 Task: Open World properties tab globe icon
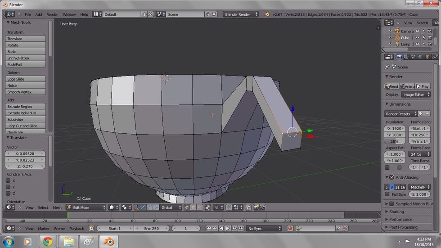[420, 57]
